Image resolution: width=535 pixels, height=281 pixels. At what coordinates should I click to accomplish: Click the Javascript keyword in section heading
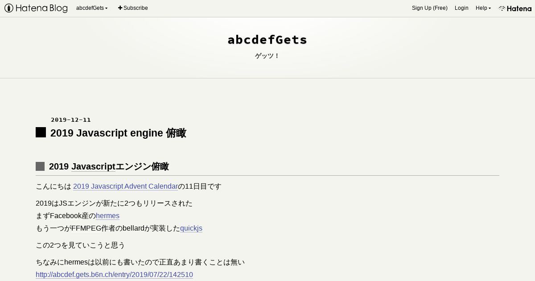[x=93, y=167]
